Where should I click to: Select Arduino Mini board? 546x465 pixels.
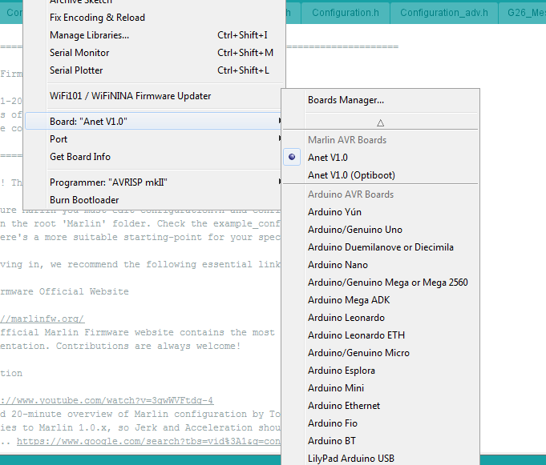pos(380,388)
